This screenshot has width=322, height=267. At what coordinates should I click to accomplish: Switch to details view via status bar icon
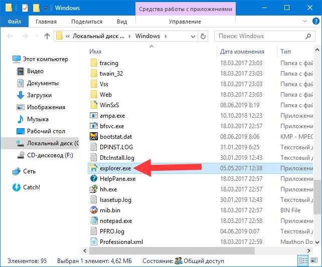coord(303,260)
